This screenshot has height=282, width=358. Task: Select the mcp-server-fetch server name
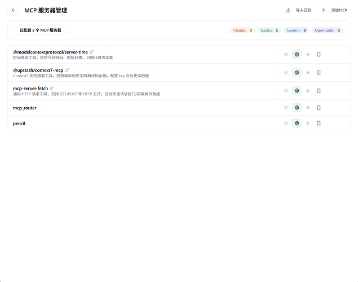click(x=30, y=89)
